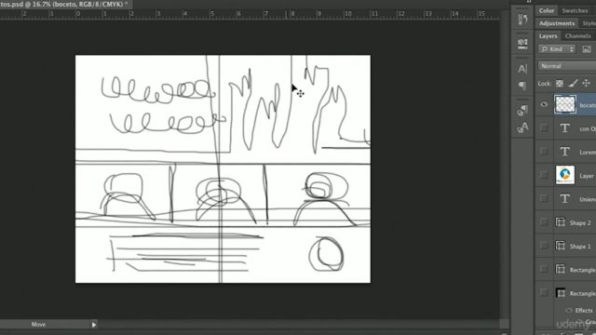Enable lock transparent pixels

point(560,83)
